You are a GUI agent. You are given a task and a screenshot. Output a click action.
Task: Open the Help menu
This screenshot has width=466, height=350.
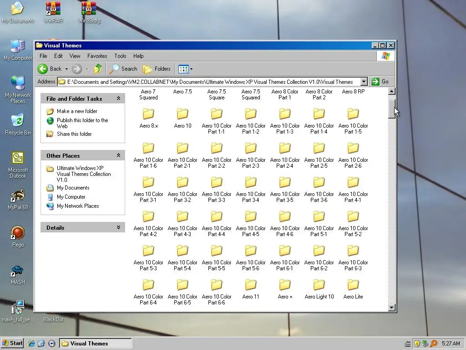tap(138, 56)
